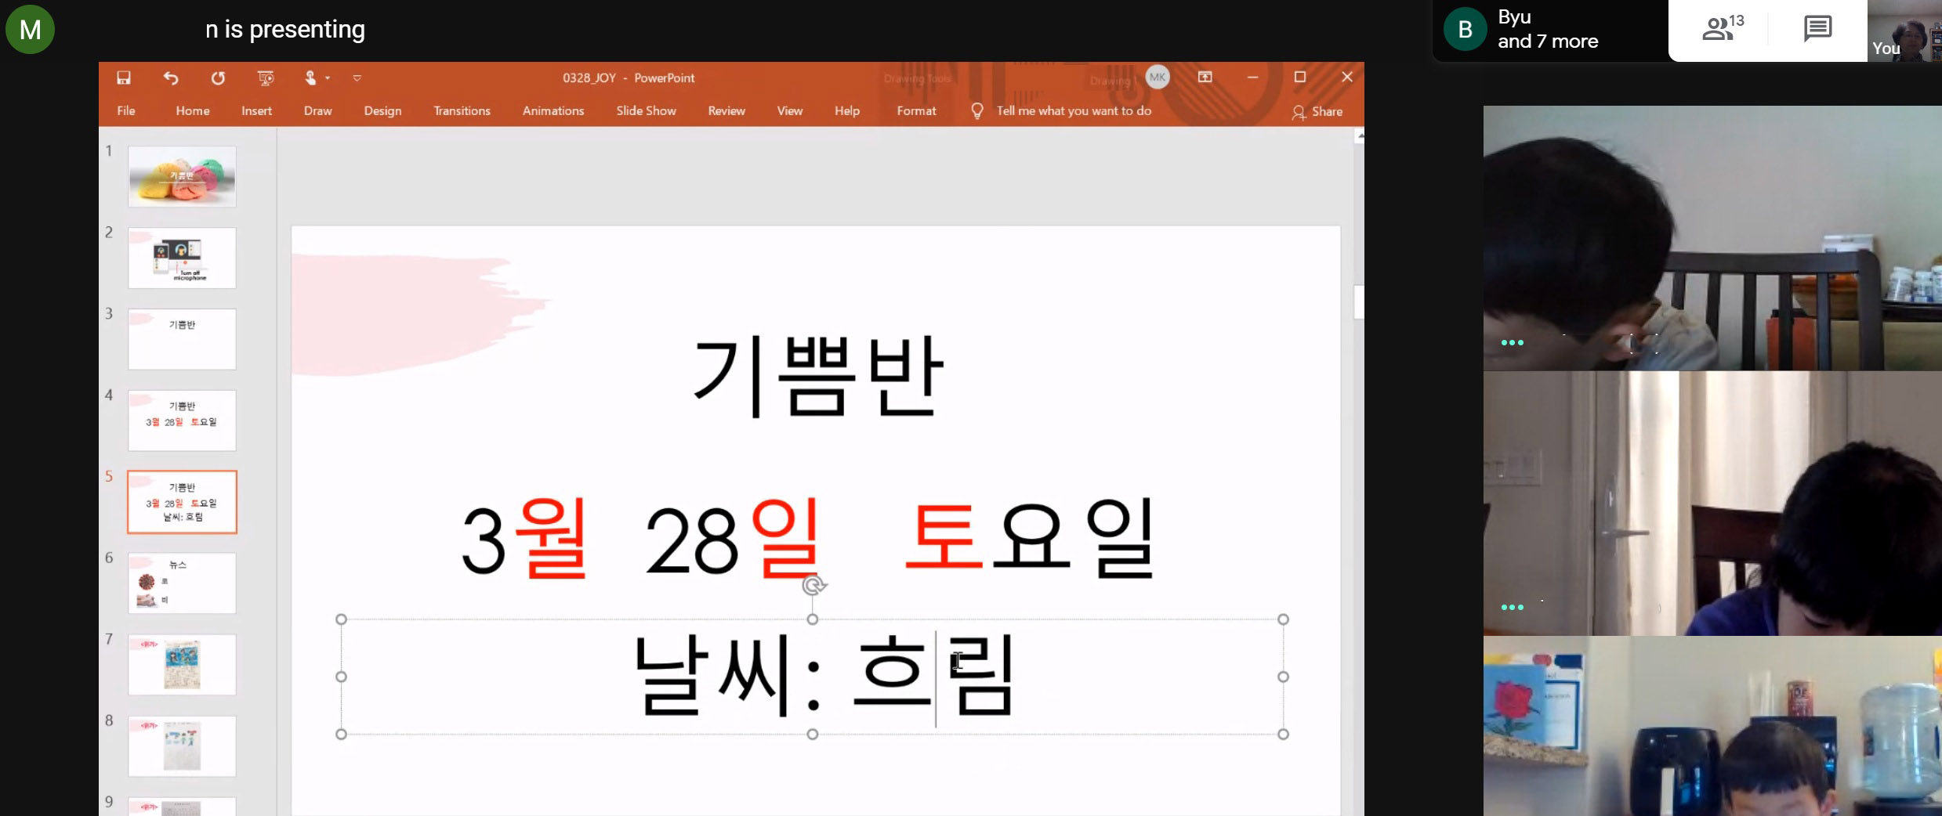
Task: Switch to the Animations tab
Action: (553, 111)
